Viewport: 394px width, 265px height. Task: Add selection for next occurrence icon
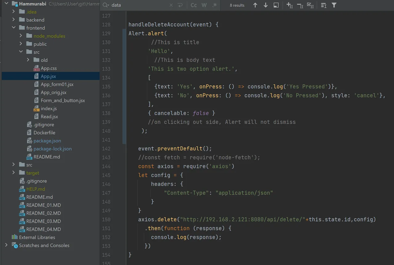click(290, 5)
